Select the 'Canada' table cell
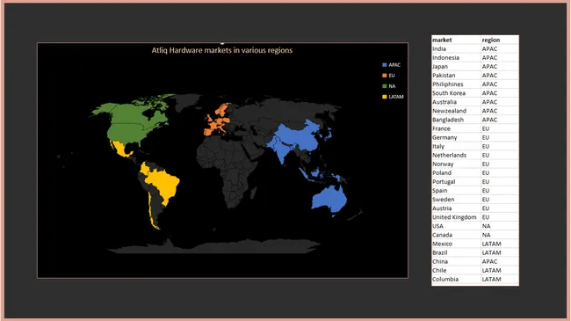The image size is (571, 321). [x=456, y=235]
